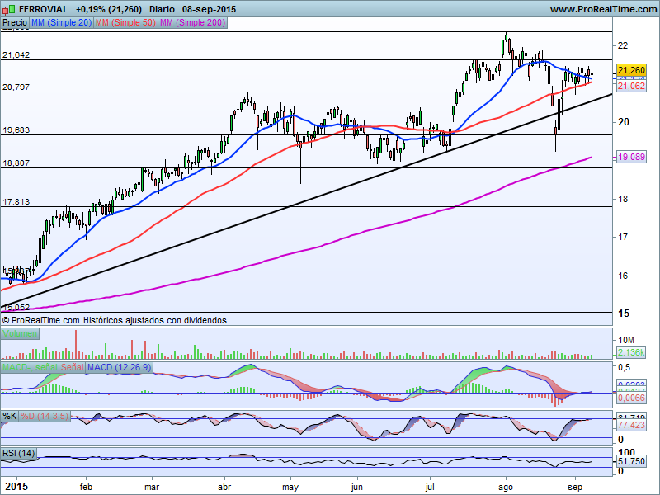Screen dimensions: 660x495
Task: Select the %D (14 3 5) legend label
Action: 45,417
